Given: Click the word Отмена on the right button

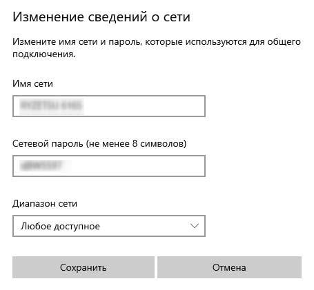Looking at the screenshot, I should click(229, 267).
